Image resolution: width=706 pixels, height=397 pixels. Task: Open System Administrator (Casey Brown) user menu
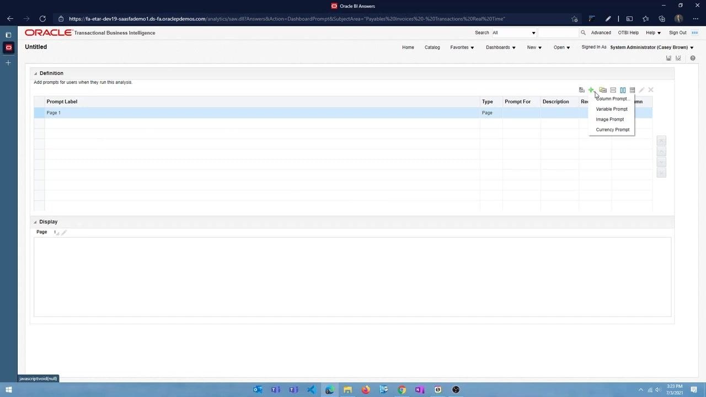click(x=652, y=47)
